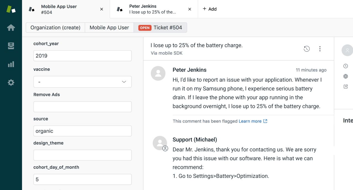This screenshot has width=353, height=190.
Task: Click the Zendesk logo at top left
Action: tap(11, 9)
